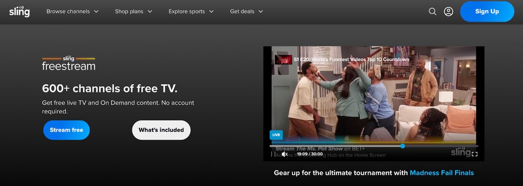
Task: Follow the Madness Fail Finals link
Action: (x=442, y=173)
